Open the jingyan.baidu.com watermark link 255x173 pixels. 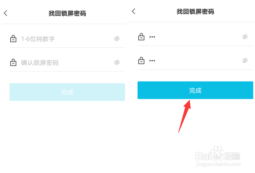click(x=218, y=164)
